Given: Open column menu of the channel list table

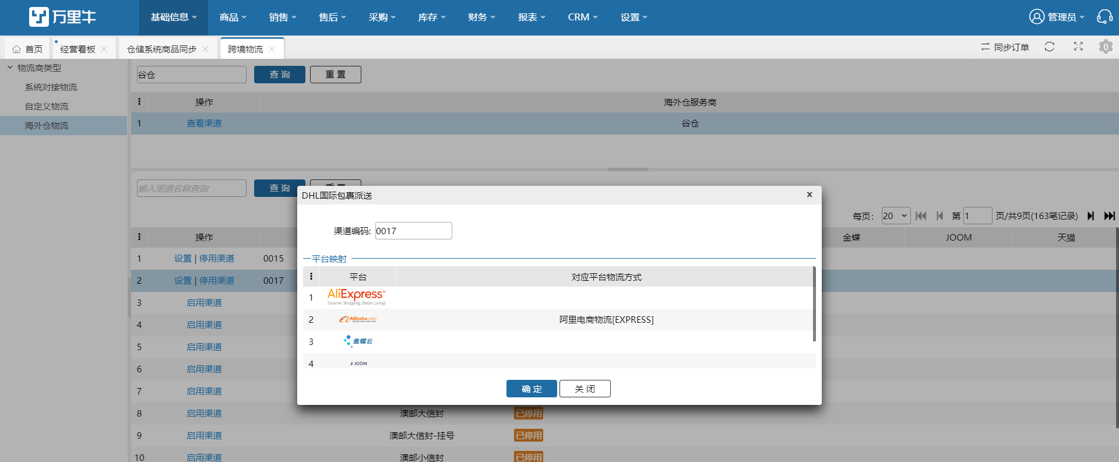Looking at the screenshot, I should point(139,237).
